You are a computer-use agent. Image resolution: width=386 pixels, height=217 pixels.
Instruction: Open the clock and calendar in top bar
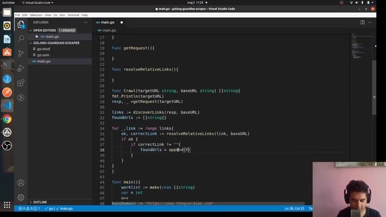pos(195,2)
